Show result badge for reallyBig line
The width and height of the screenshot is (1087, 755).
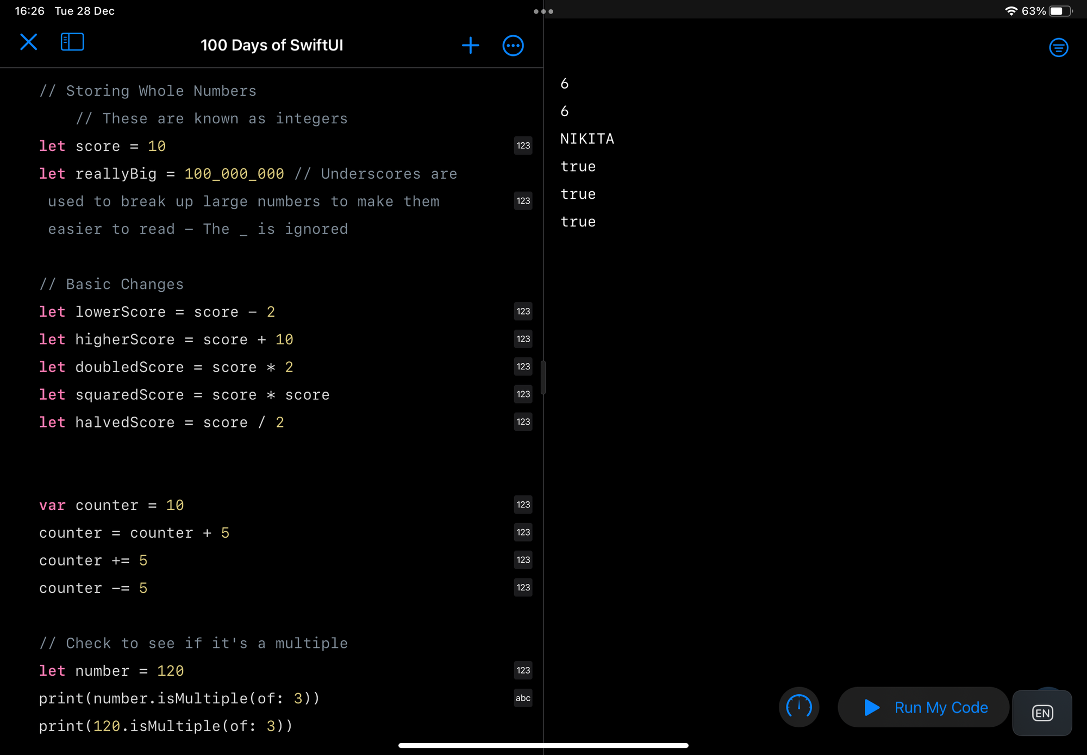click(x=523, y=201)
